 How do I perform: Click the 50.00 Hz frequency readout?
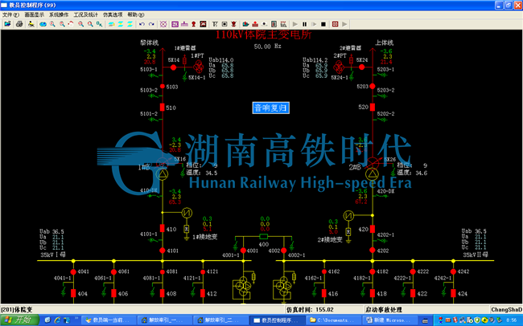pyautogui.click(x=267, y=47)
